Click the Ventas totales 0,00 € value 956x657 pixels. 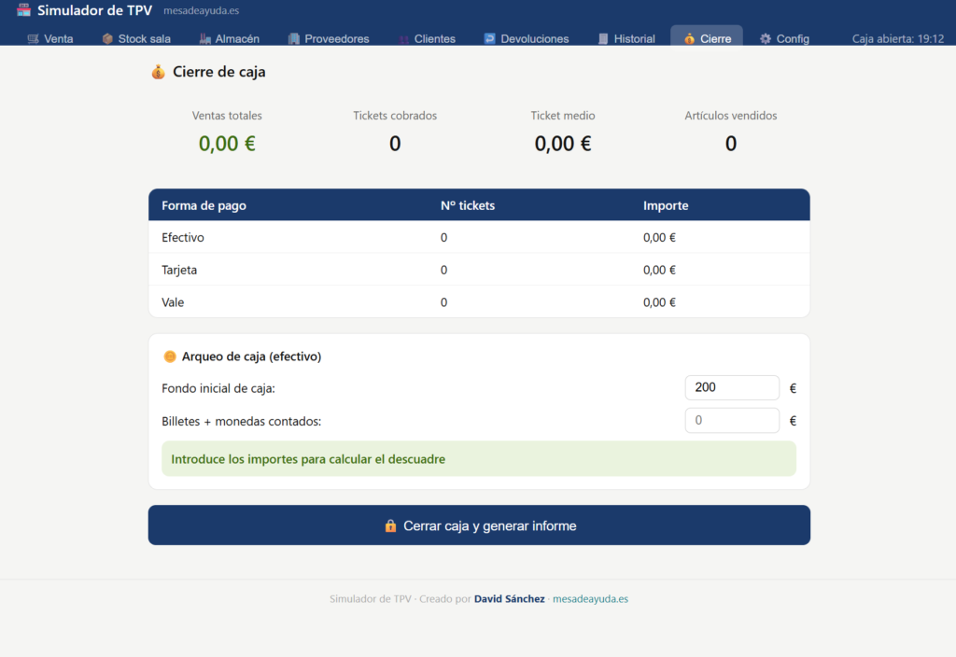[x=227, y=143]
